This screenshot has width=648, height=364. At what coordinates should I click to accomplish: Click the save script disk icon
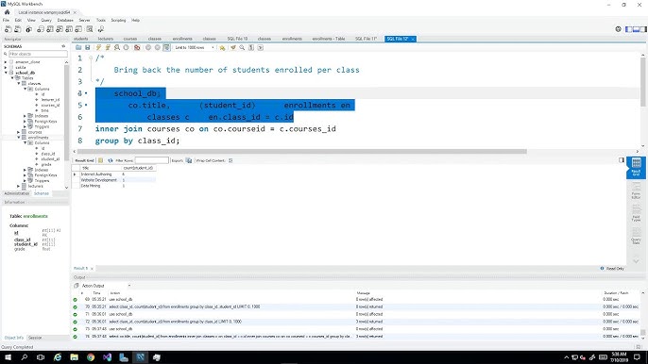[88, 48]
